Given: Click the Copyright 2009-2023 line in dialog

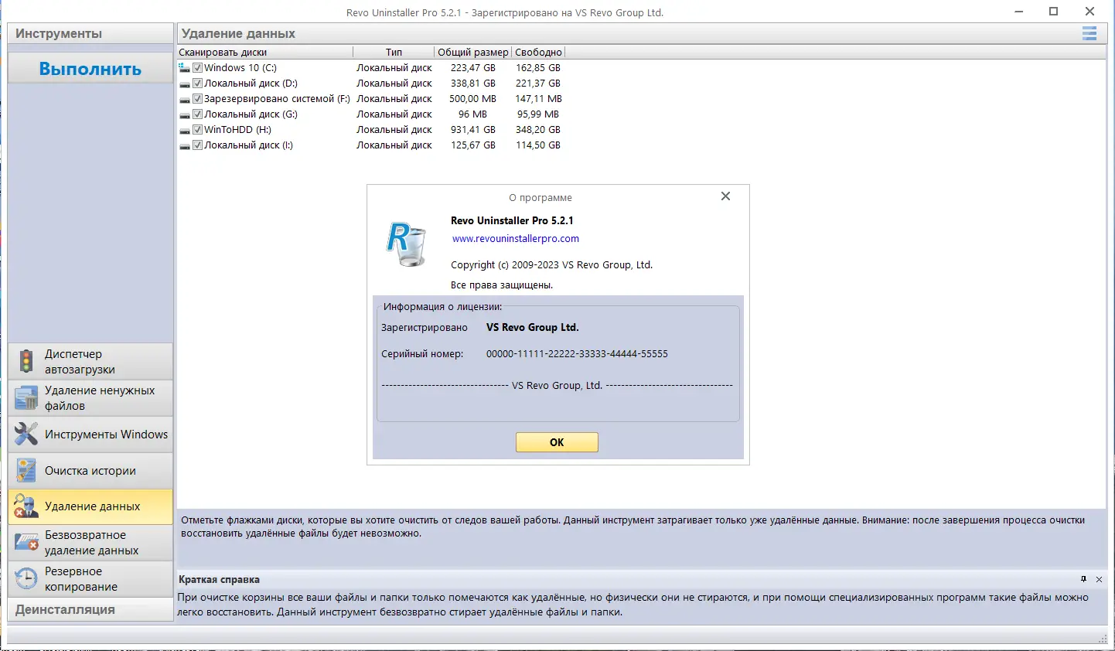Looking at the screenshot, I should pos(552,265).
